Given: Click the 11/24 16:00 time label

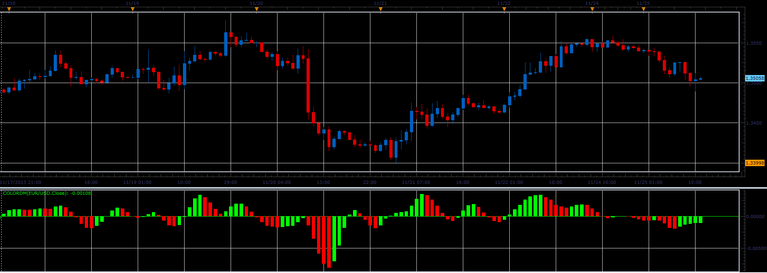Looking at the screenshot, I should pyautogui.click(x=602, y=182).
